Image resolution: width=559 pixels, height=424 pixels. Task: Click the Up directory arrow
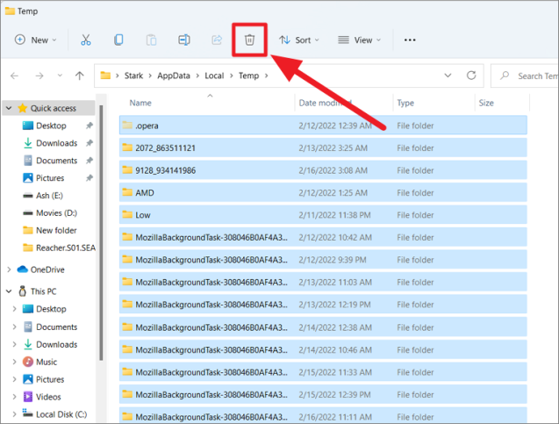[x=80, y=76]
